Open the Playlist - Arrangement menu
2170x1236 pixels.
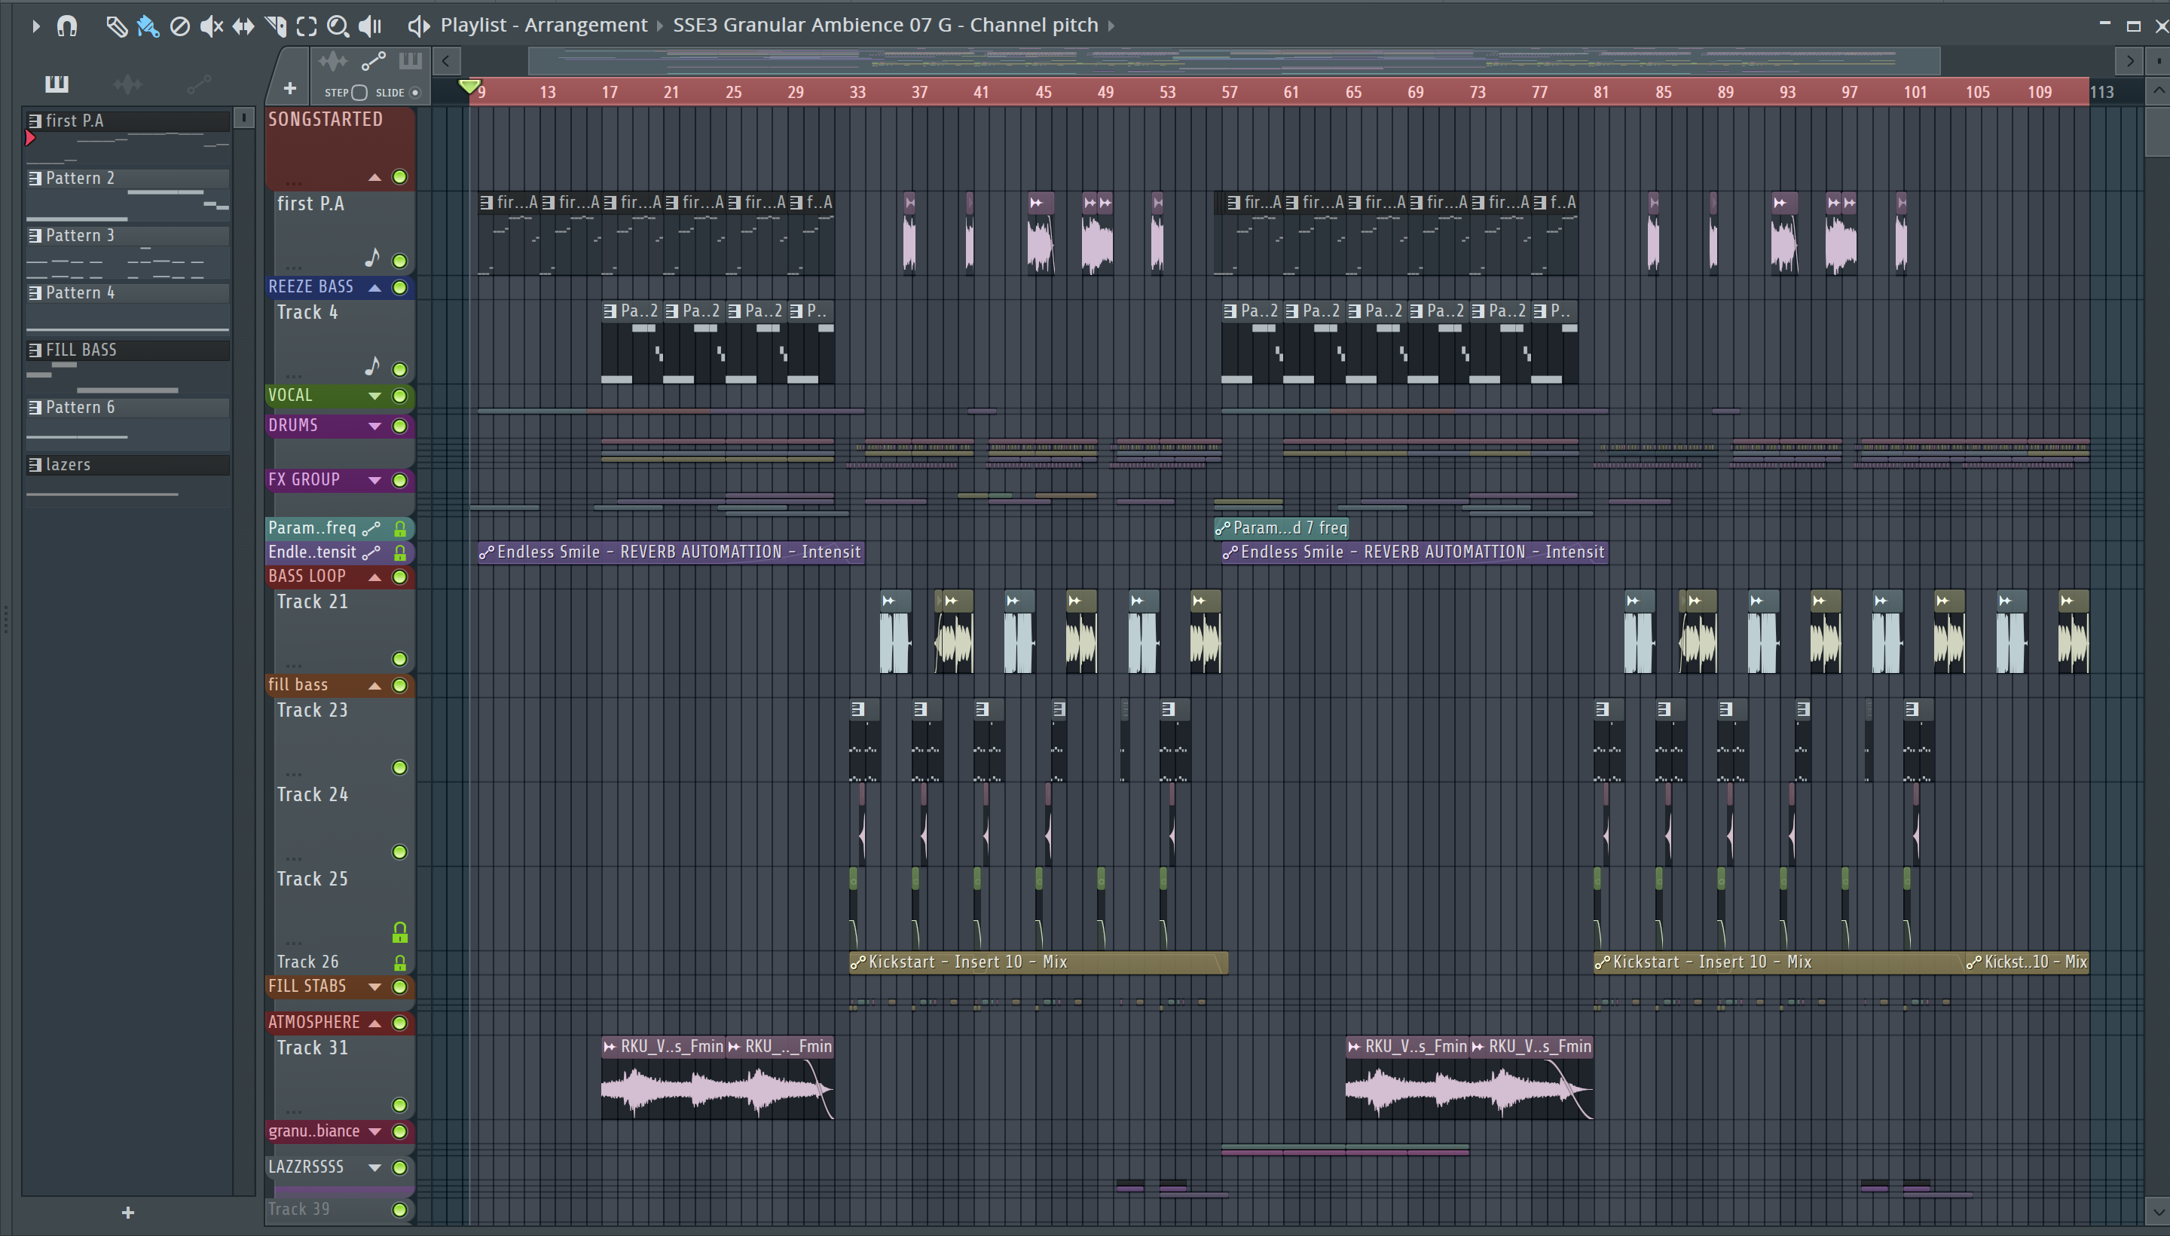coord(543,25)
